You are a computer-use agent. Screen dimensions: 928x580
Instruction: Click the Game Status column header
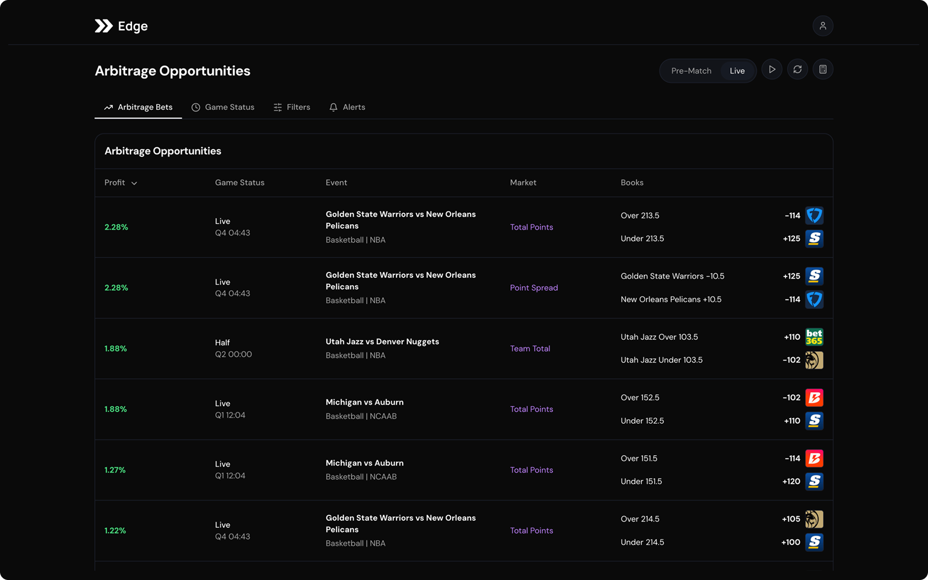point(239,183)
